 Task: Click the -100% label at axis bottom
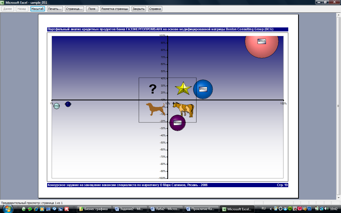162,178
